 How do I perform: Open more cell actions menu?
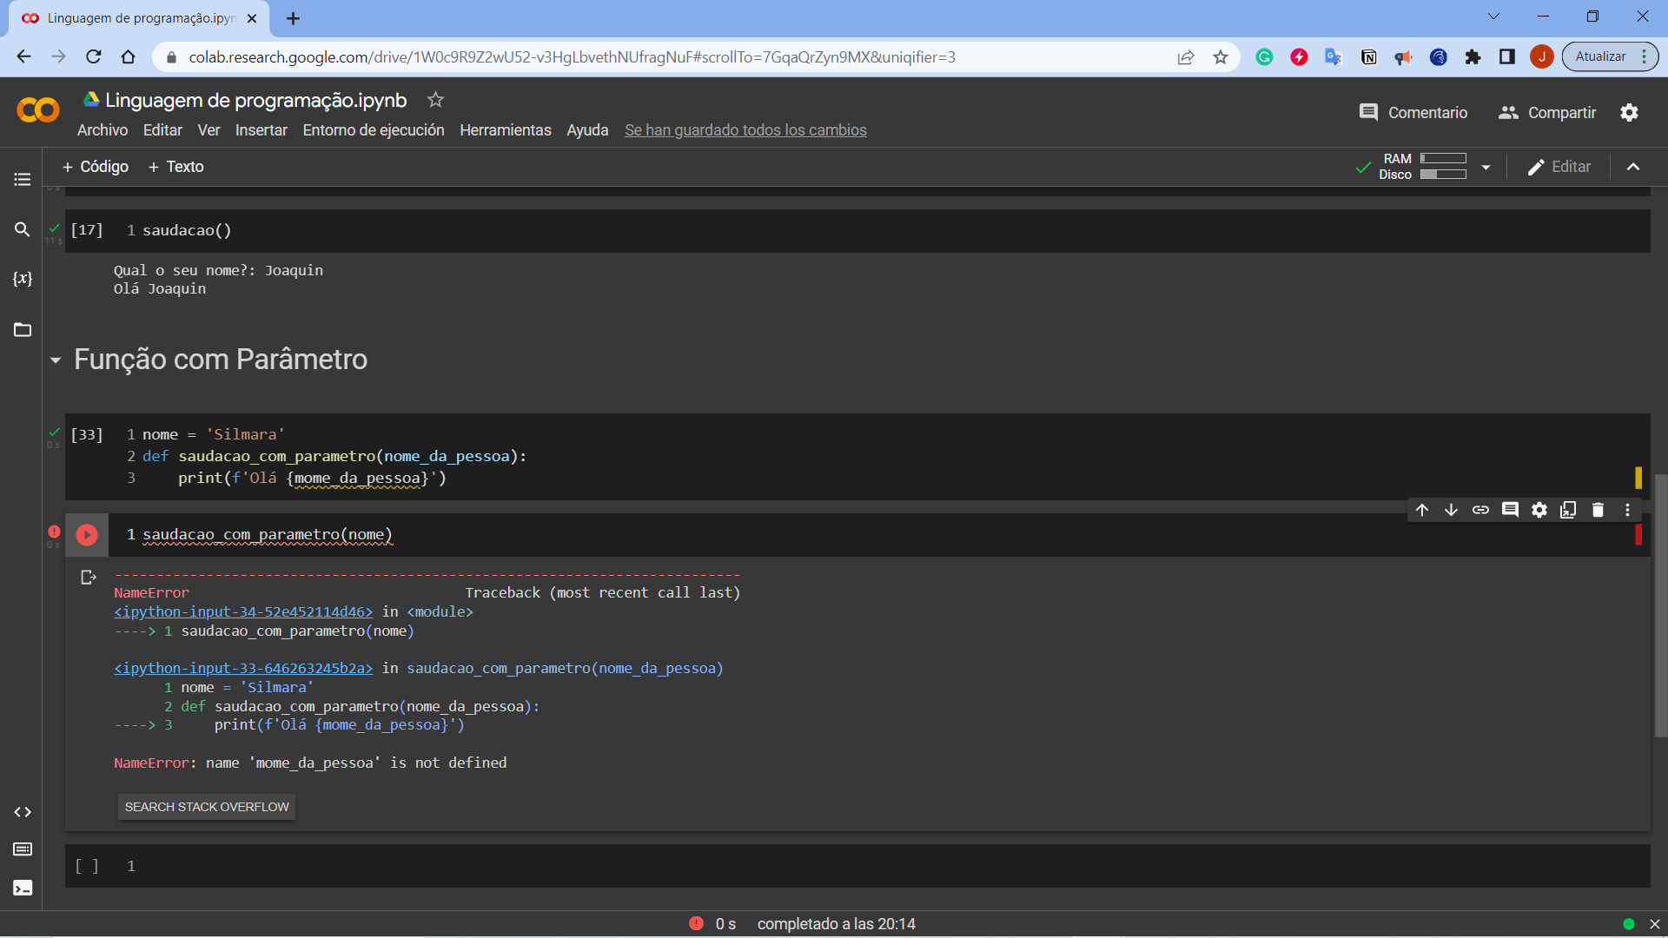(x=1627, y=510)
